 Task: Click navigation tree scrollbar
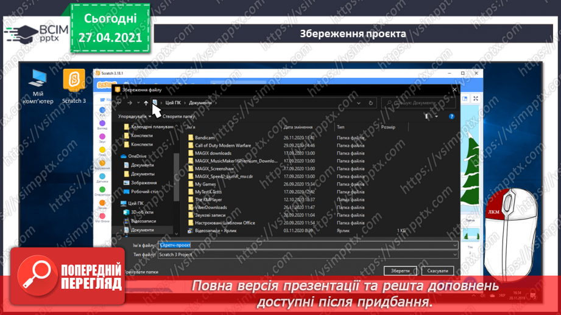coord(176,178)
